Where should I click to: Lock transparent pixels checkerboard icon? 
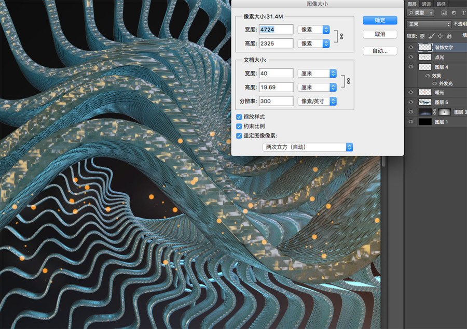tap(422, 36)
